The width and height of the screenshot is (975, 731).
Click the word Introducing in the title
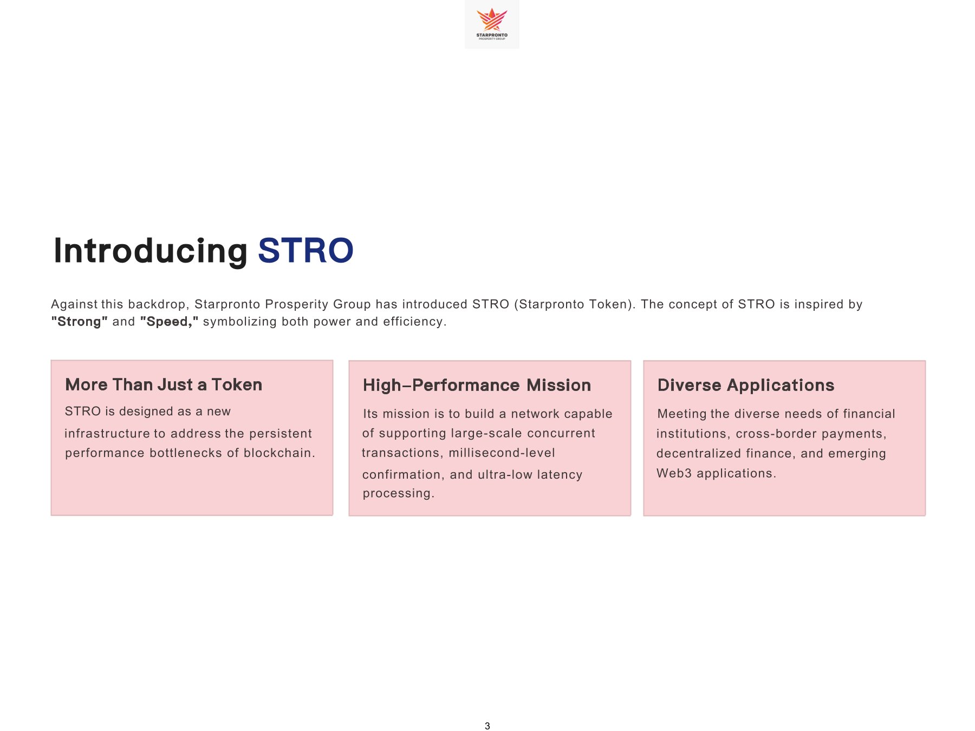pos(150,251)
